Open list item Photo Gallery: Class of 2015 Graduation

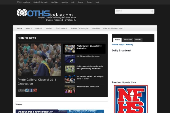click(x=89, y=47)
